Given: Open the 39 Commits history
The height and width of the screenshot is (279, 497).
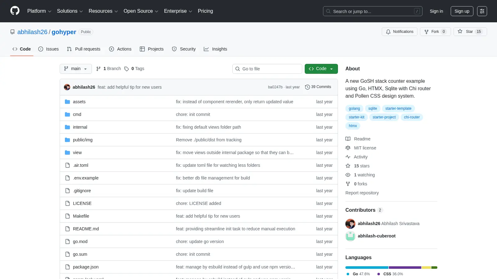Looking at the screenshot, I should tap(318, 87).
